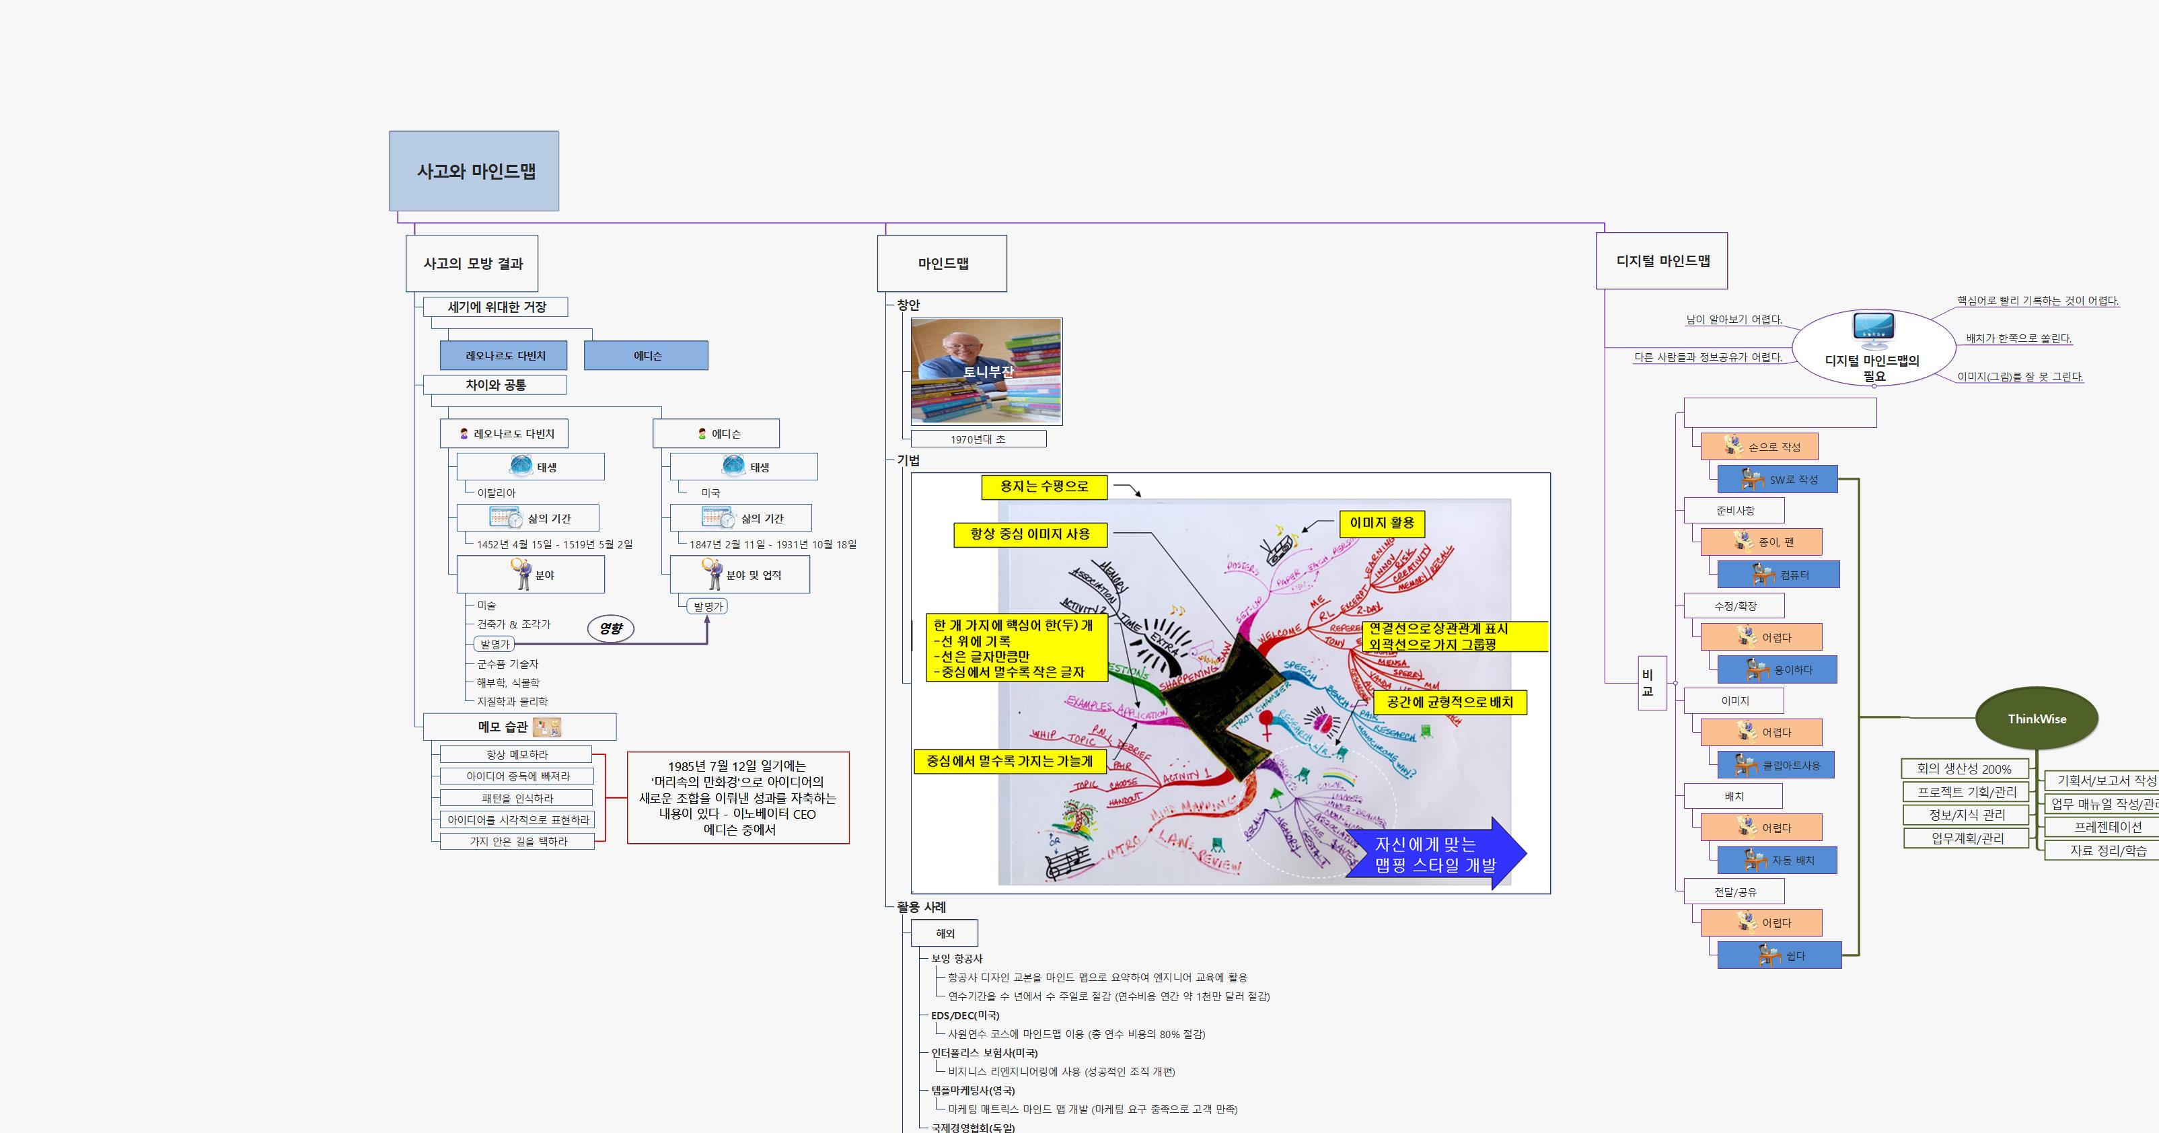The width and height of the screenshot is (2159, 1133).
Task: Click the 영향 relationship label
Action: coord(611,628)
